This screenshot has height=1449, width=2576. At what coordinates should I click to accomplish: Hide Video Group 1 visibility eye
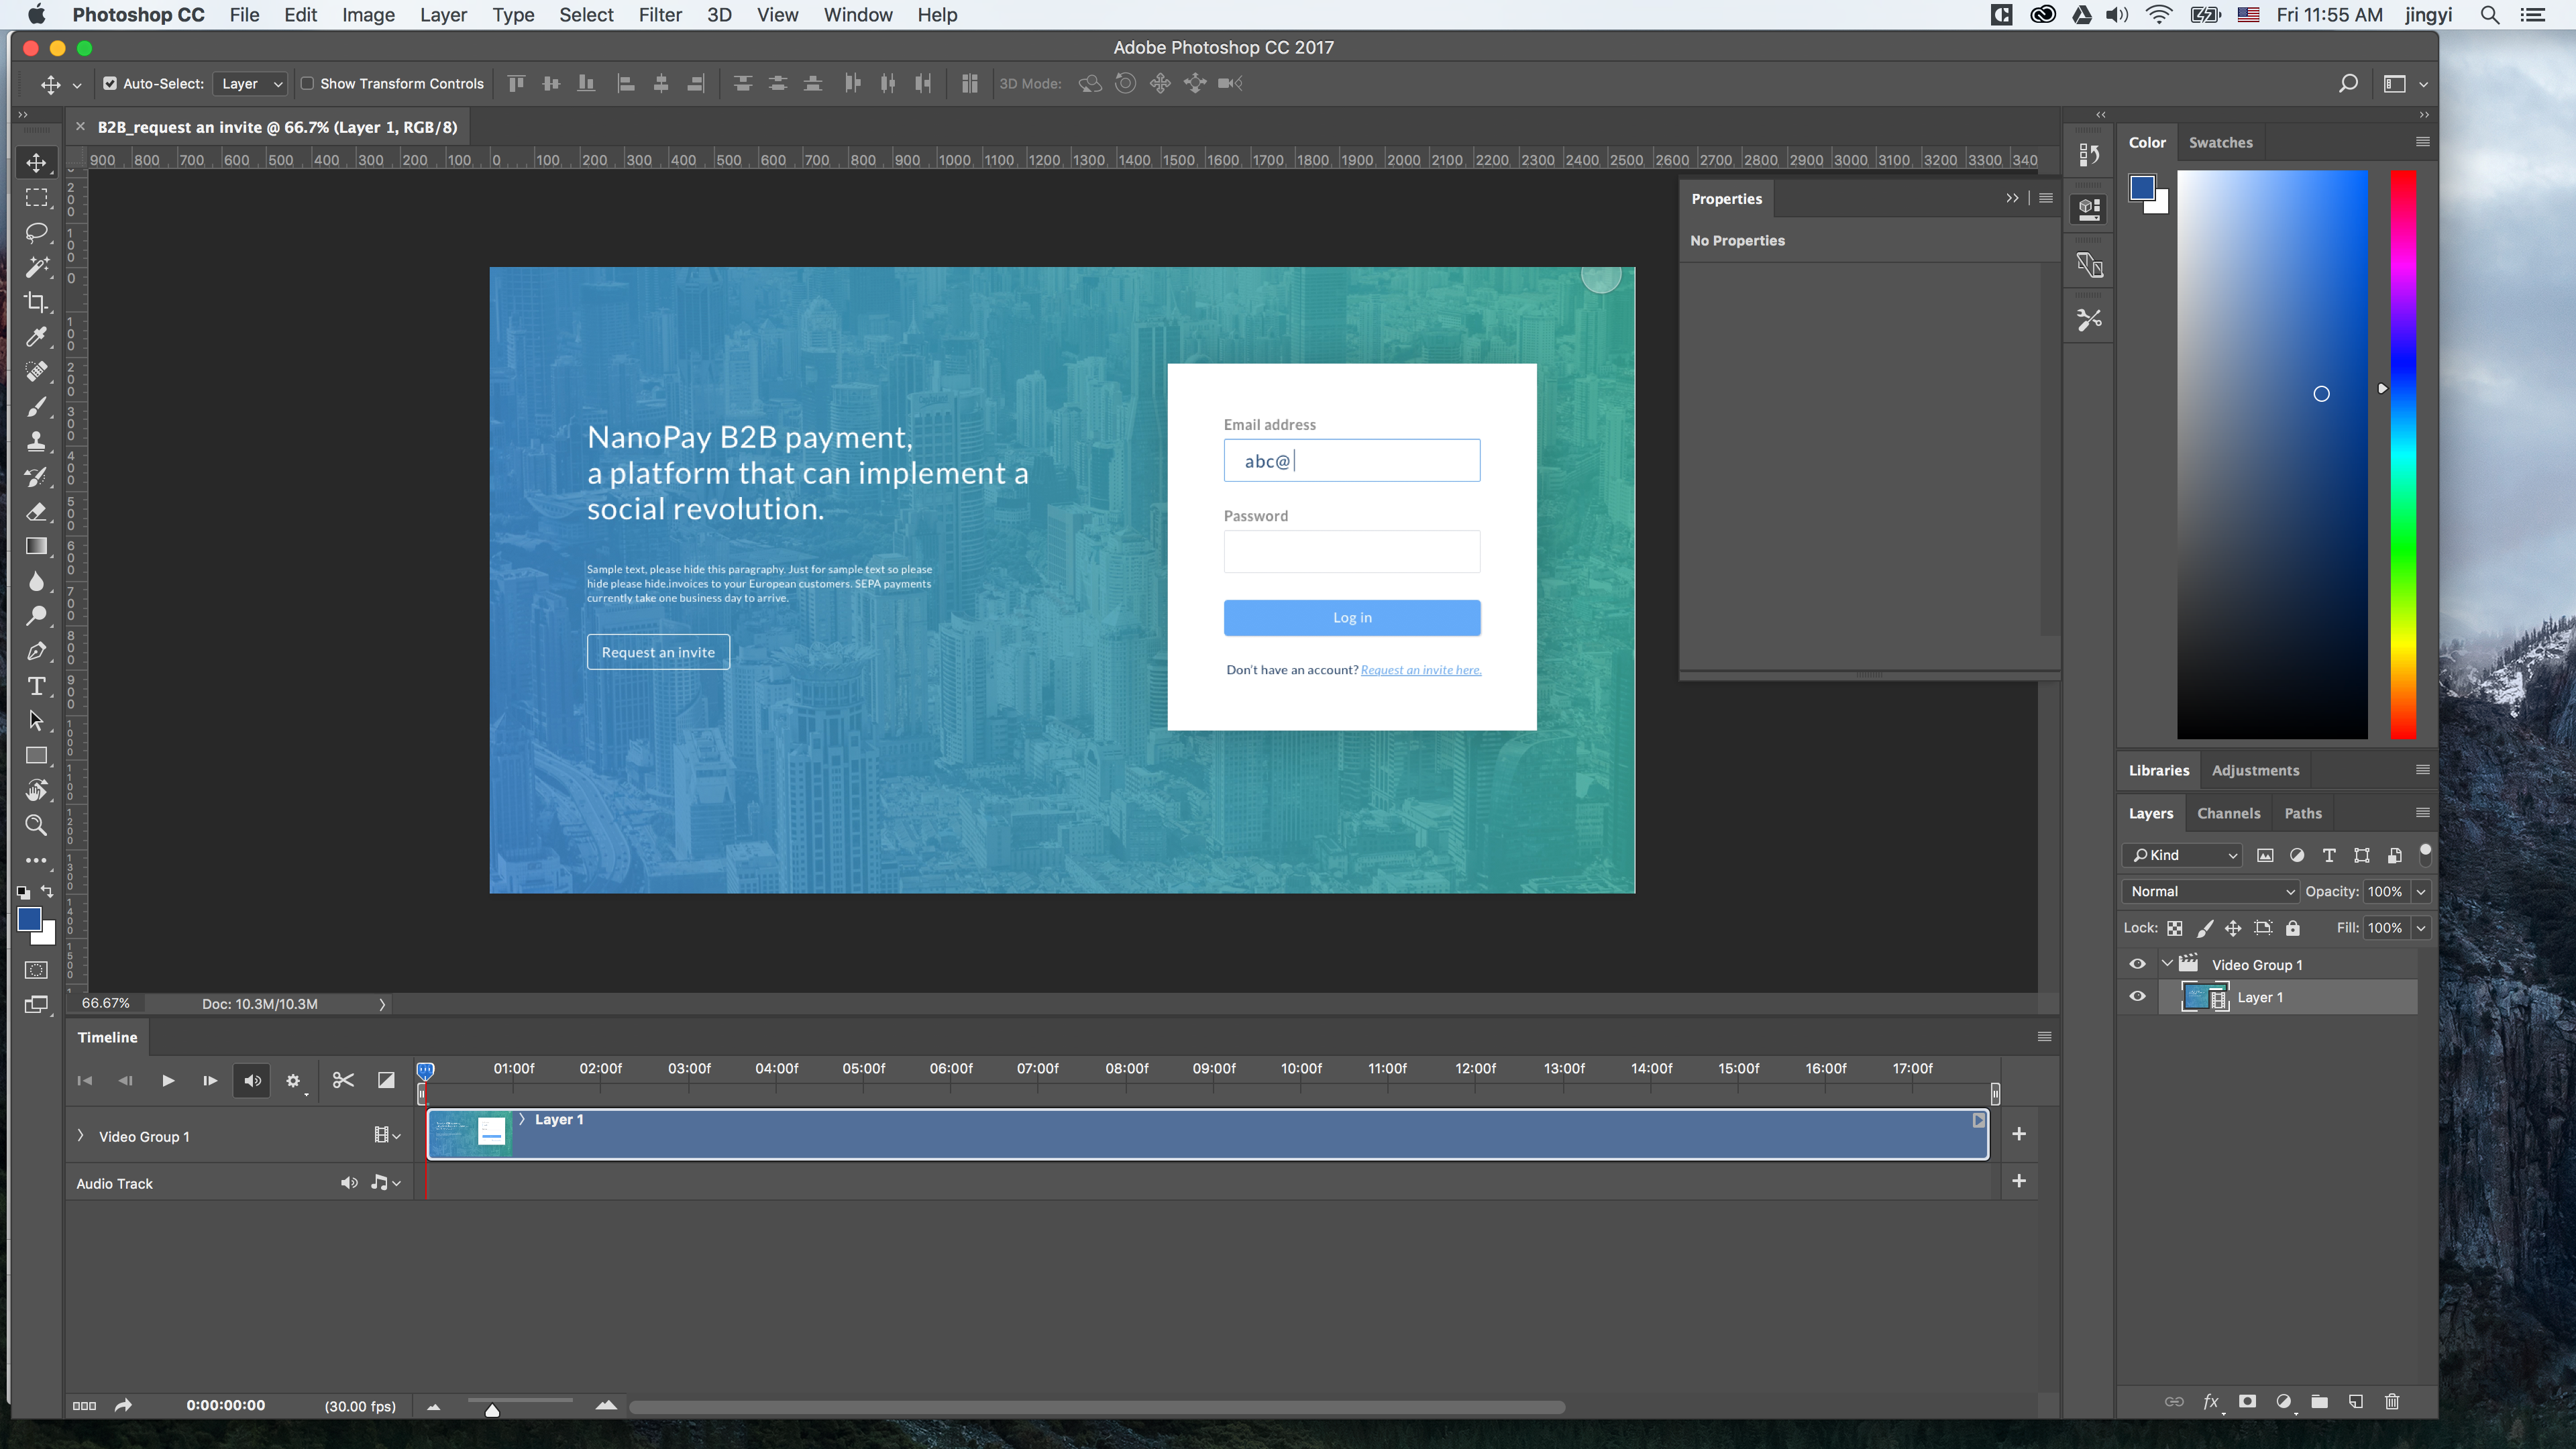2137,964
